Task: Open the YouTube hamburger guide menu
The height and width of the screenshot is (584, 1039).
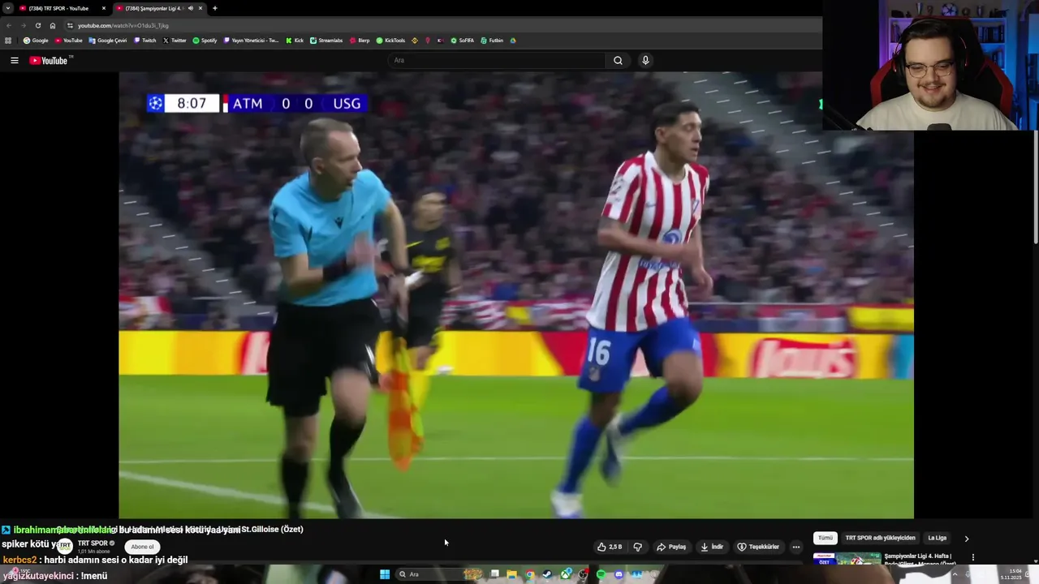Action: [x=14, y=60]
